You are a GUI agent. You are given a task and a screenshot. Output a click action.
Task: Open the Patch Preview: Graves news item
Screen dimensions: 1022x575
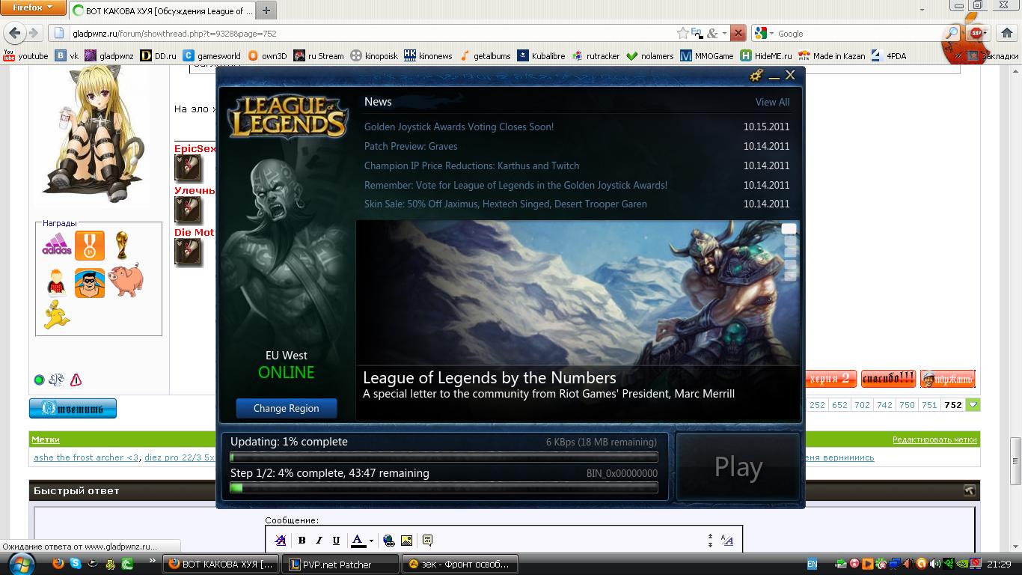(411, 146)
